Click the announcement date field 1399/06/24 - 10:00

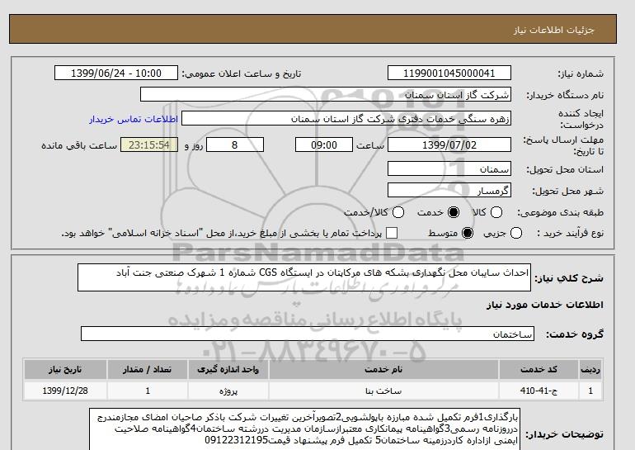coord(116,73)
